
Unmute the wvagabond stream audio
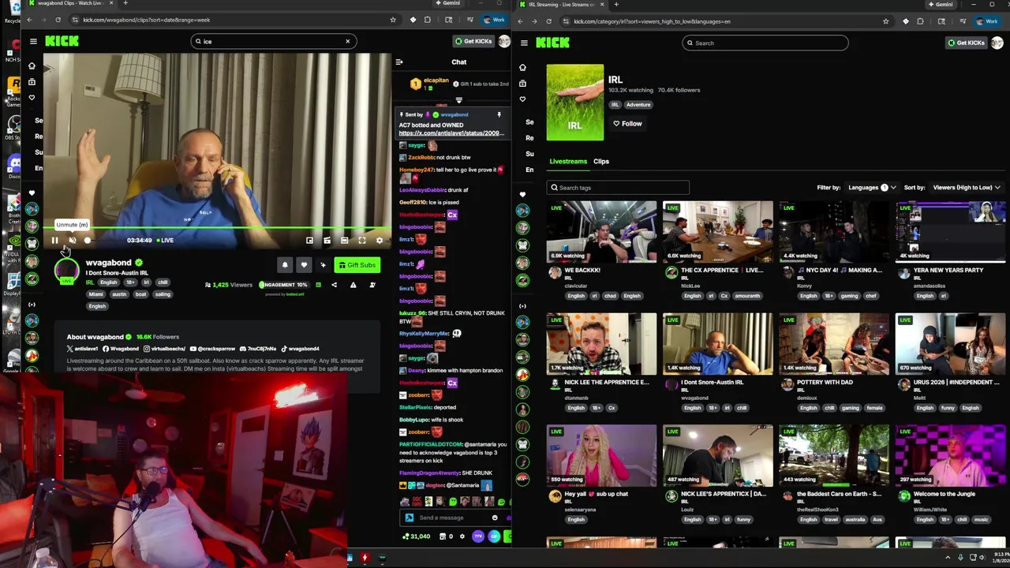point(72,241)
